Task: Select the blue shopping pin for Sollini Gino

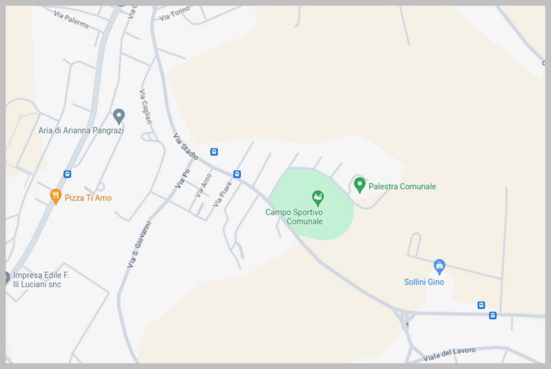Action: tap(439, 267)
